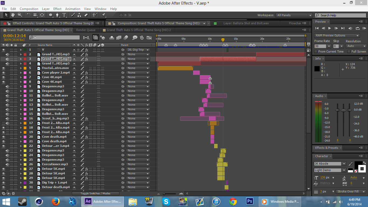368x207 pixels.
Task: Click the current time 0:00:12:14 display
Action: 15,36
